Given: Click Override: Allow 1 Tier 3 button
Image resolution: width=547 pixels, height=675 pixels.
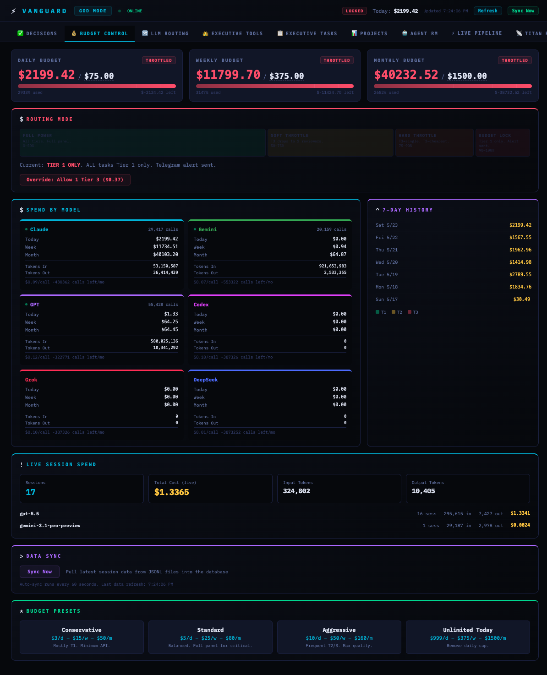Looking at the screenshot, I should (75, 180).
